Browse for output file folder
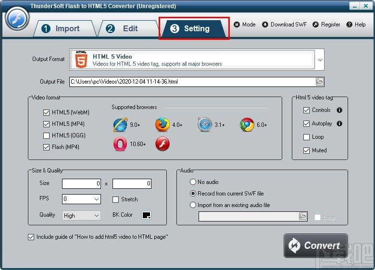 coord(320,82)
